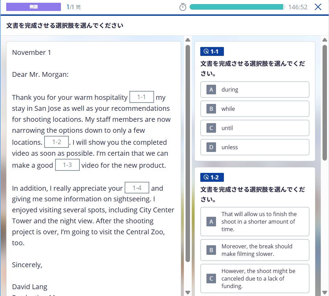Pick 1-2 option A about finishing shoot shorter
The image size is (329, 296).
[255, 222]
